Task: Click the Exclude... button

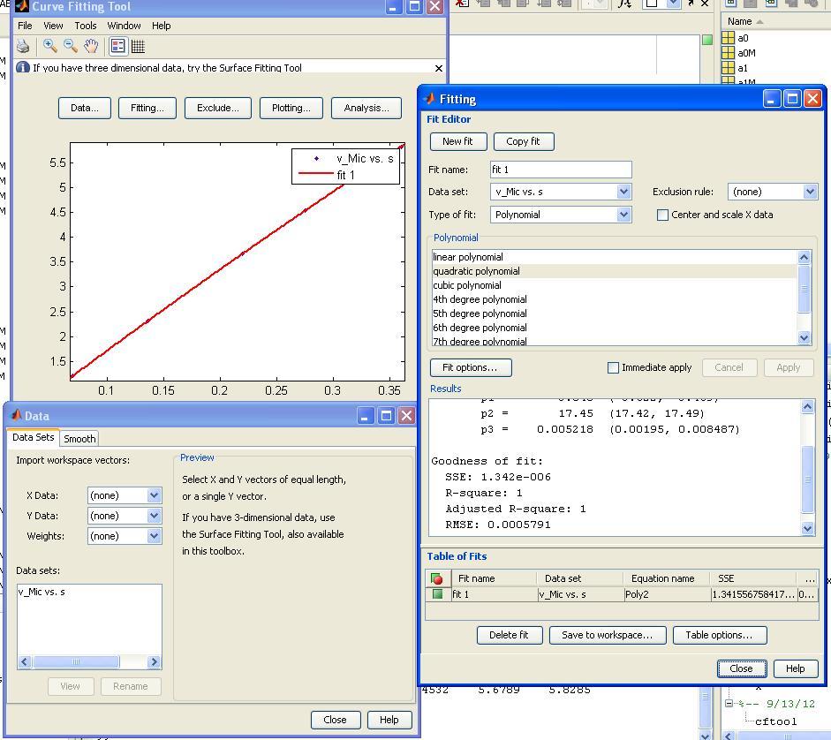Action: [x=218, y=108]
